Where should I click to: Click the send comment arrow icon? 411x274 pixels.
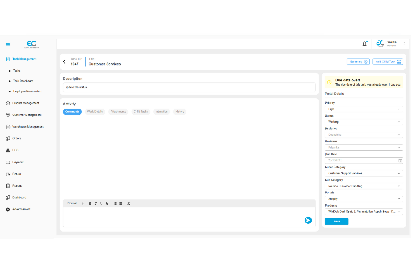click(308, 220)
